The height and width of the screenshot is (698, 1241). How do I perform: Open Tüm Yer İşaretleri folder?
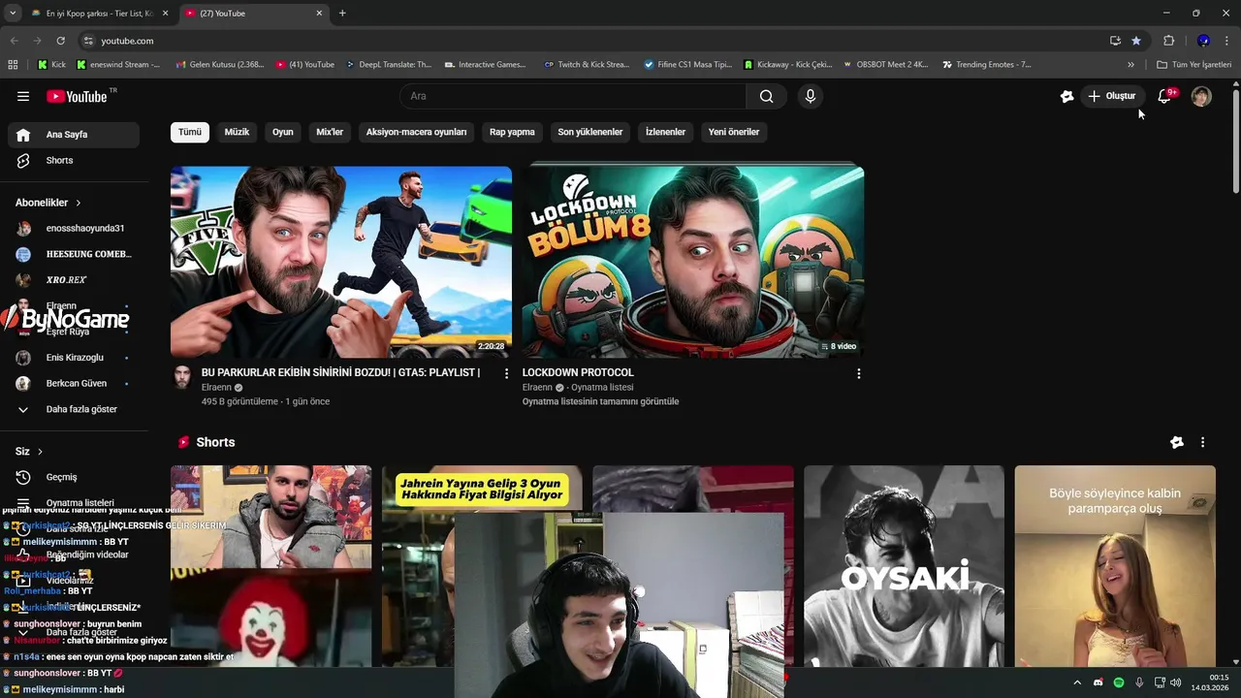[x=1193, y=65]
